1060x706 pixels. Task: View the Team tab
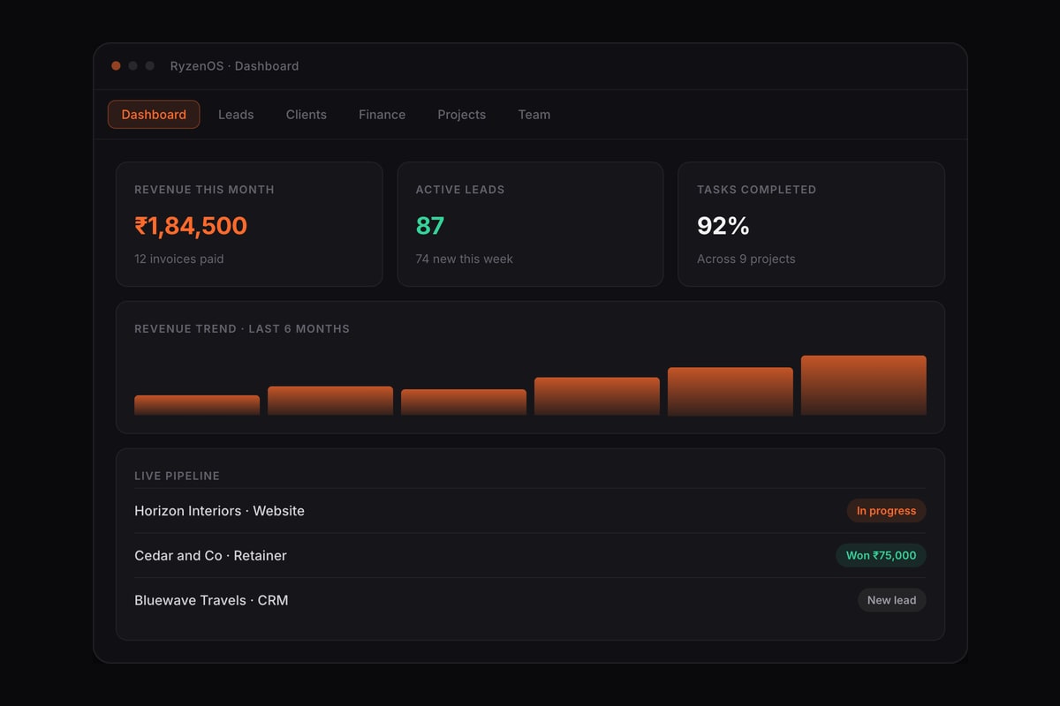point(534,115)
